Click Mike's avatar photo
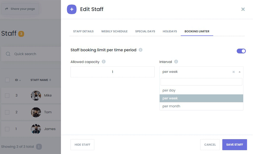Image resolution: width=253 pixels, height=154 pixels. coord(36,95)
